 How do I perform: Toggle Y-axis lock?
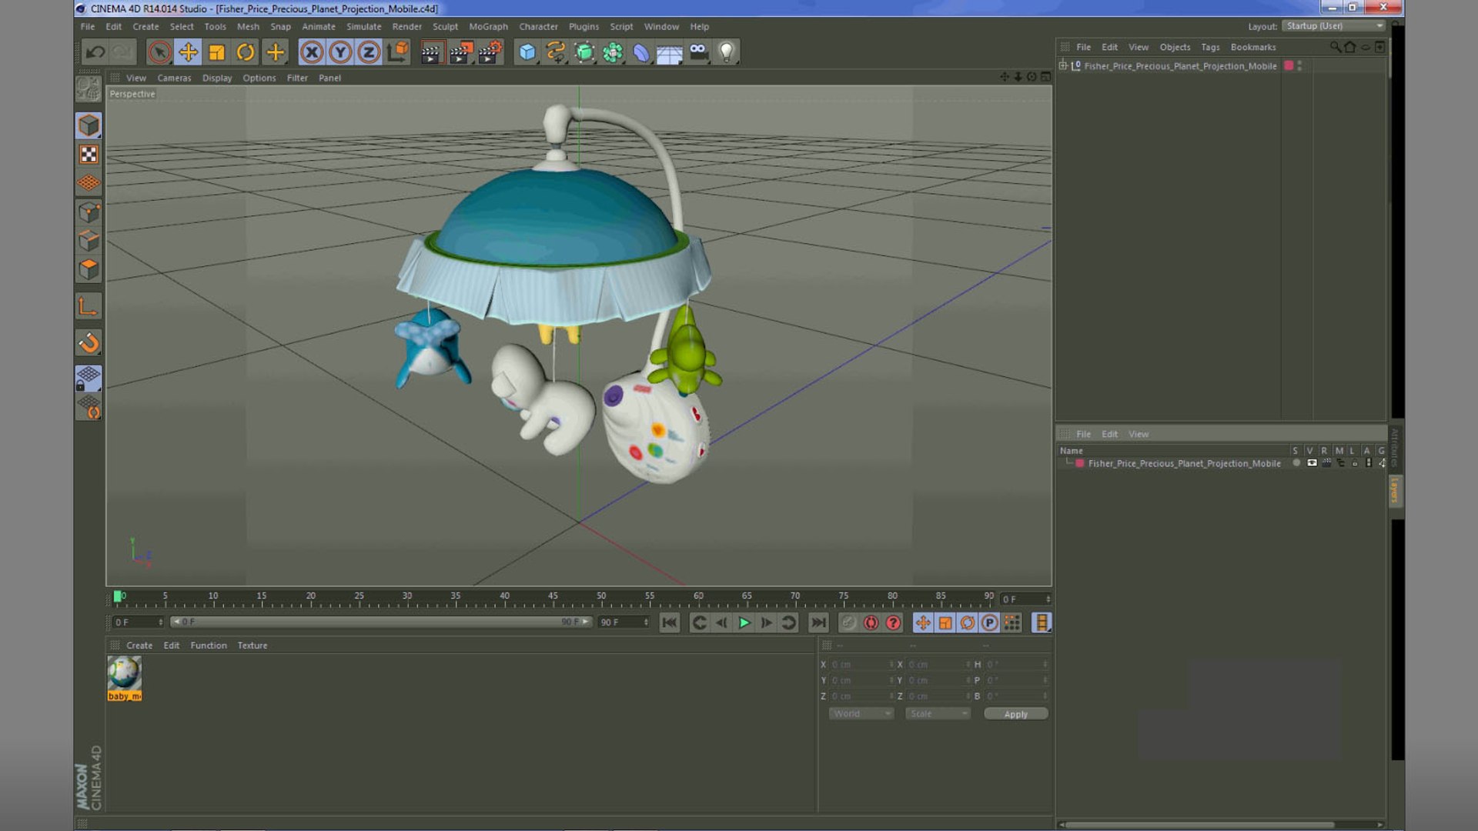[340, 52]
